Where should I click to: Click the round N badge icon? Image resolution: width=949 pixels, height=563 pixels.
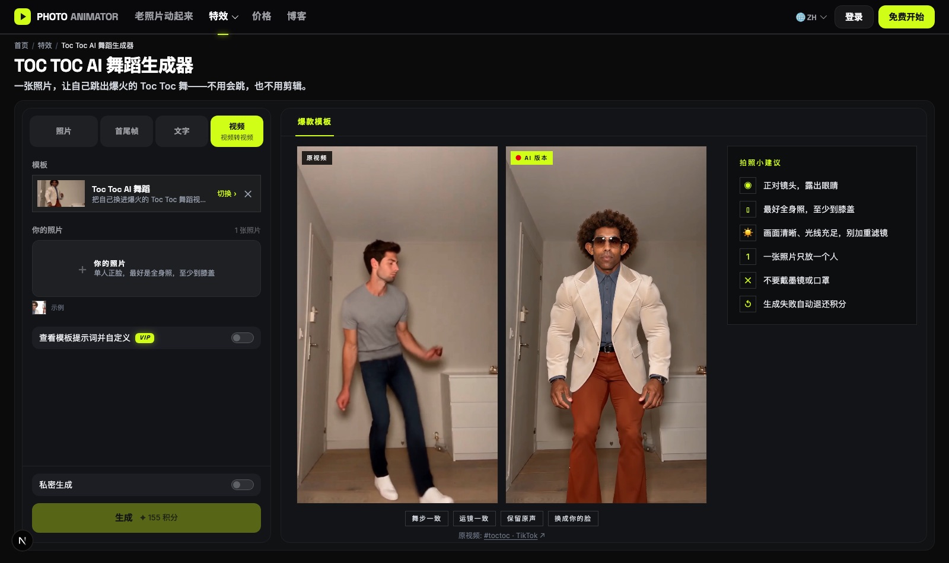pos(22,540)
